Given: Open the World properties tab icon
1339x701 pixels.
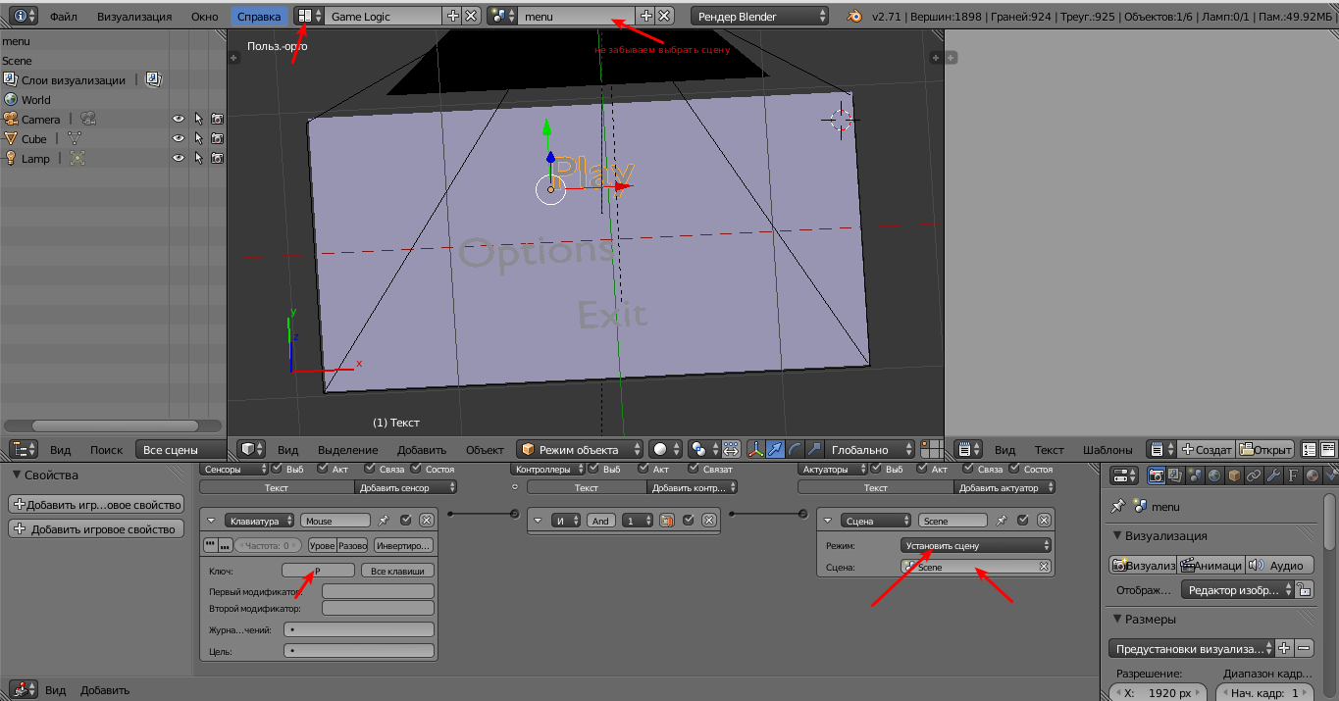Looking at the screenshot, I should pyautogui.click(x=1214, y=476).
